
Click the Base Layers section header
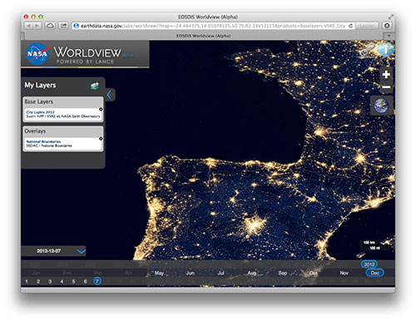(62, 102)
